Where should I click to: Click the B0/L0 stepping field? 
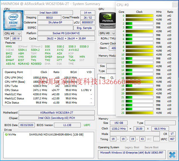pos(49,18)
